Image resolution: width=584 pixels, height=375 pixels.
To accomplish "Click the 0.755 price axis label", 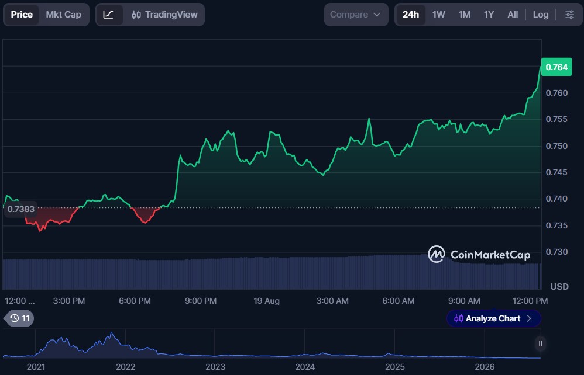I will point(556,119).
